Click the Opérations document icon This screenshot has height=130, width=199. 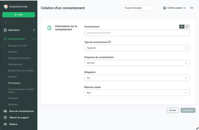tap(5, 30)
